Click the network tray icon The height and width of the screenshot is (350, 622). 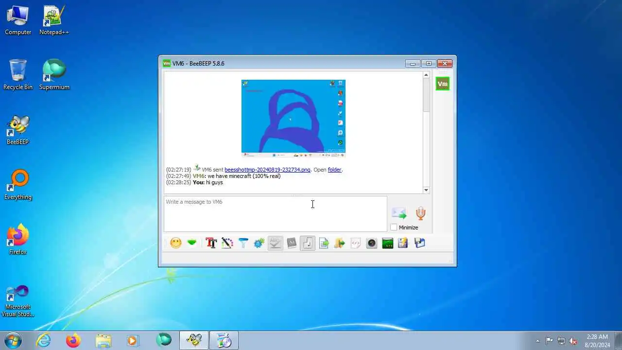(561, 341)
